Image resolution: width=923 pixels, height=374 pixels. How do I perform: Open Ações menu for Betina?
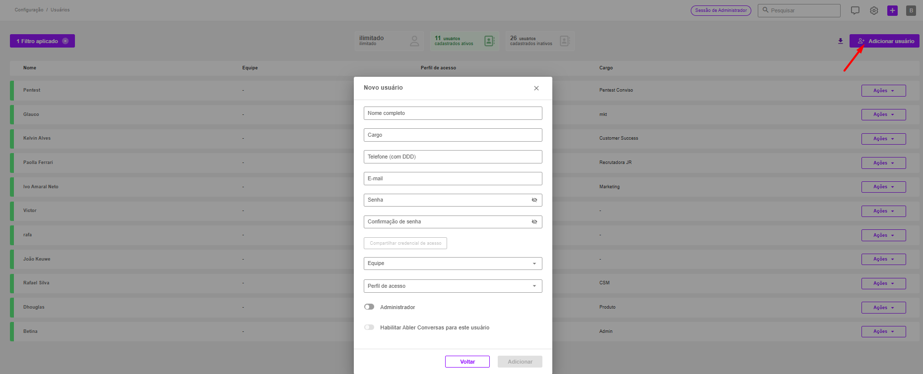coord(883,331)
